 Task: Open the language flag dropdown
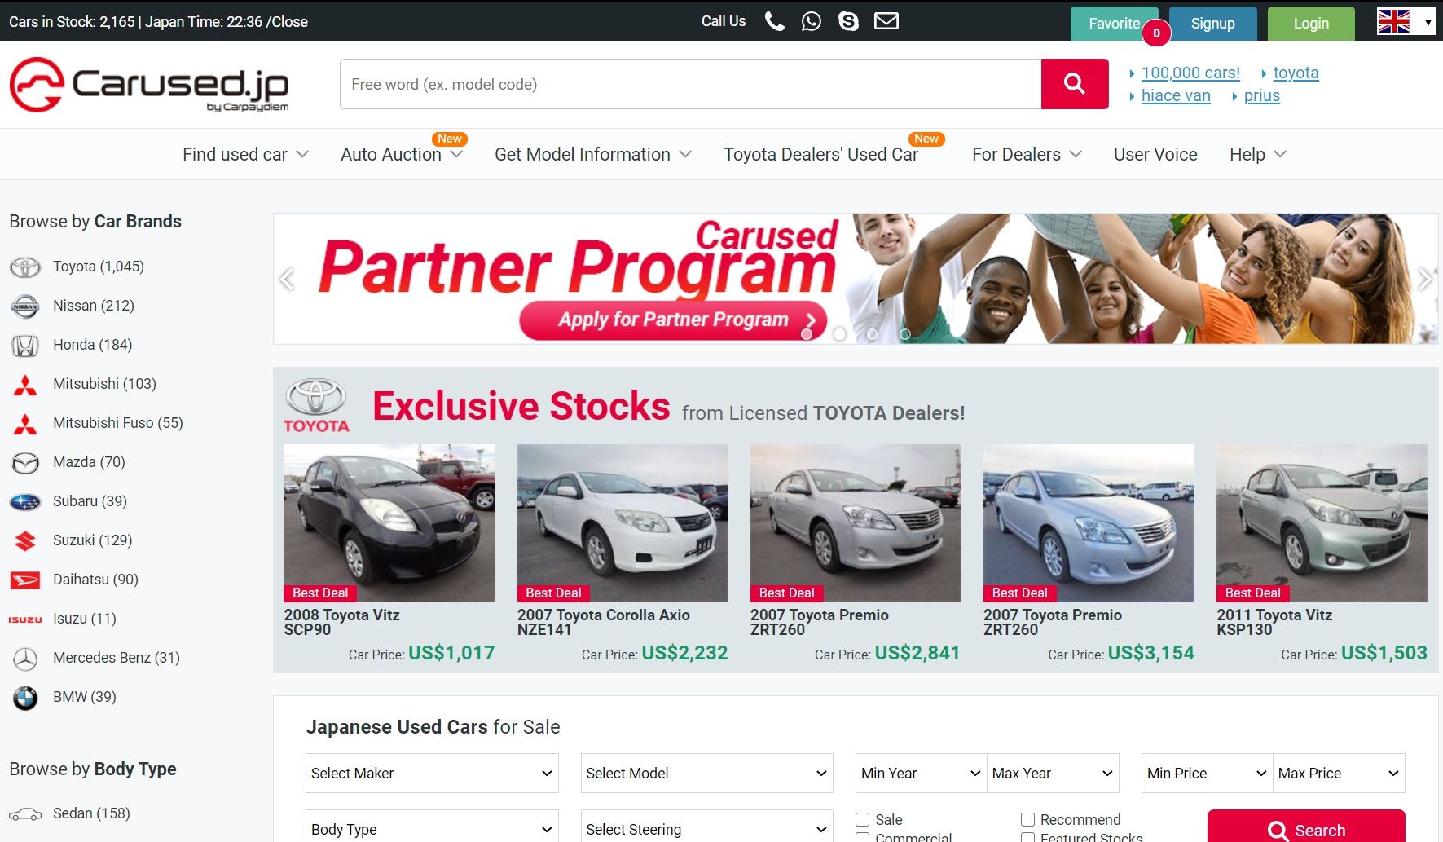point(1406,22)
